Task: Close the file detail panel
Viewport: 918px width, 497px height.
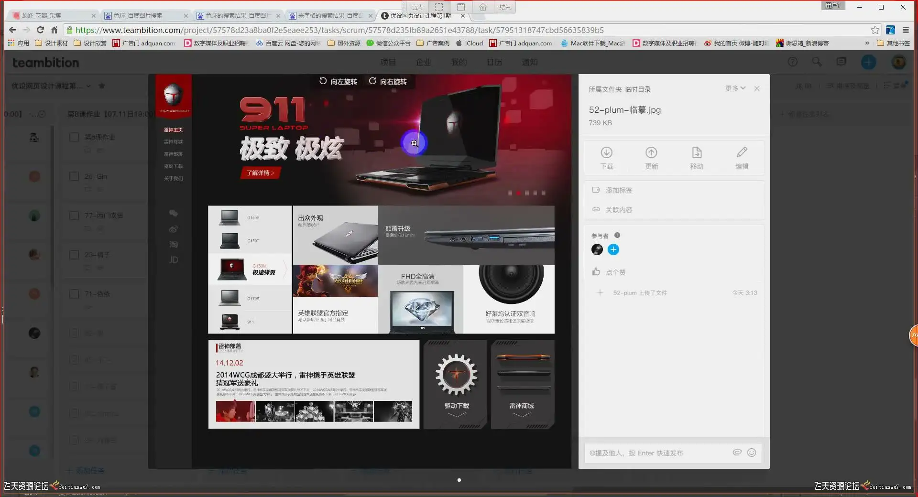Action: coord(757,88)
